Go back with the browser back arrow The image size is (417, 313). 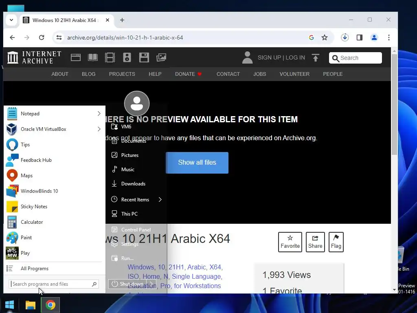click(12, 37)
